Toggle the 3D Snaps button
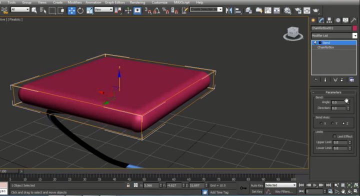Viewport: 360px width, 196px height. point(148,10)
